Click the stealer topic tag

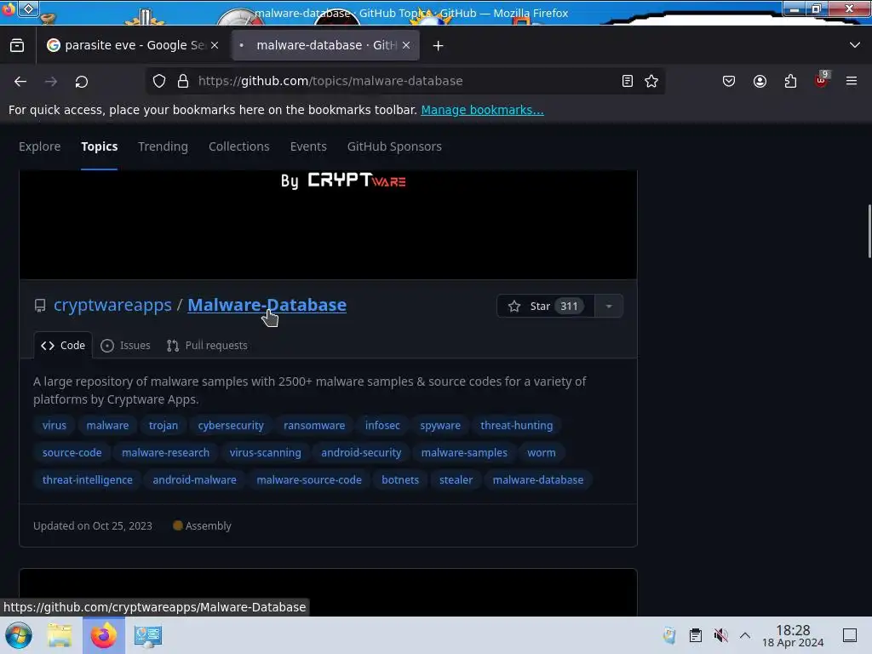pyautogui.click(x=456, y=480)
